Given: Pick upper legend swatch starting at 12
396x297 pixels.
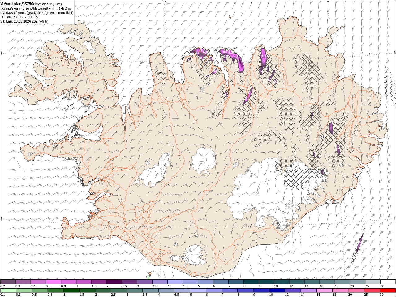Looking at the screenshot, I should (x=297, y=282).
